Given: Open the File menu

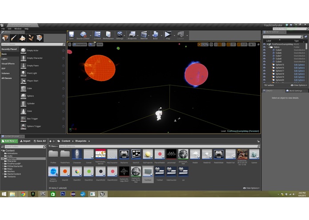Looking at the screenshot, I should coord(3,29).
